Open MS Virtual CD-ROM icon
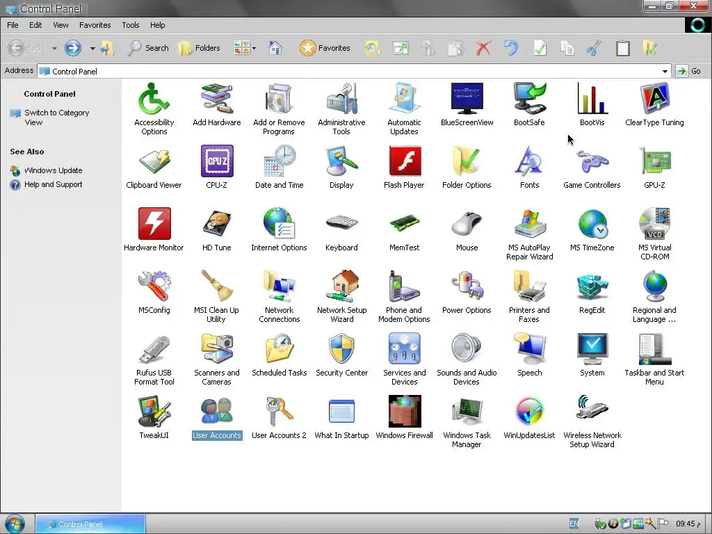This screenshot has height=534, width=712. tap(654, 224)
